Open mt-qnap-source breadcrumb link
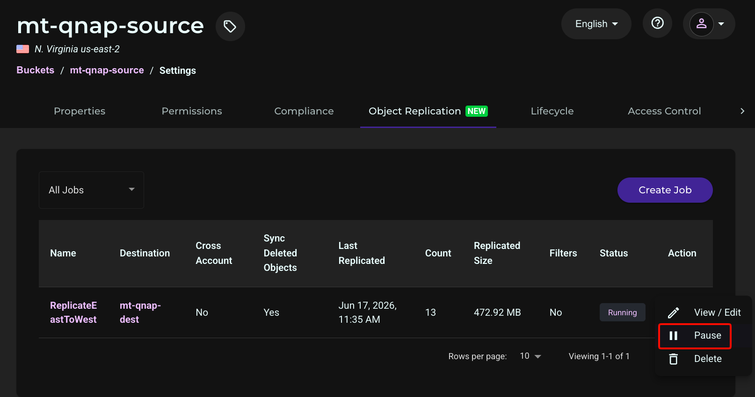 click(107, 70)
